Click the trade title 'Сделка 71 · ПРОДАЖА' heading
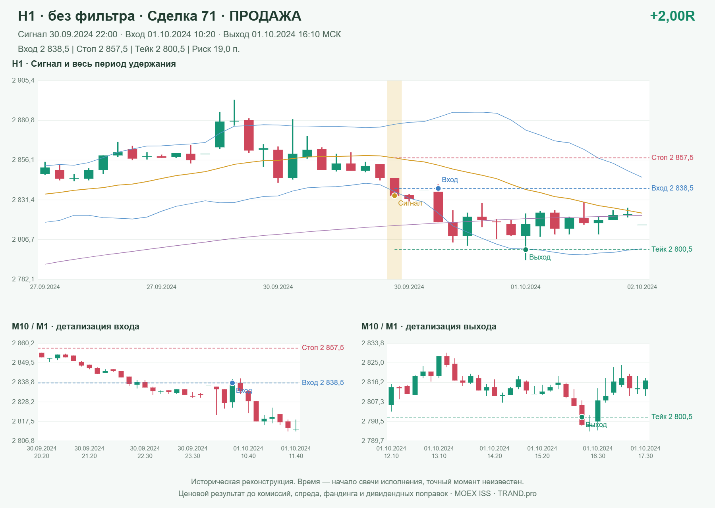The width and height of the screenshot is (715, 508). [x=224, y=16]
